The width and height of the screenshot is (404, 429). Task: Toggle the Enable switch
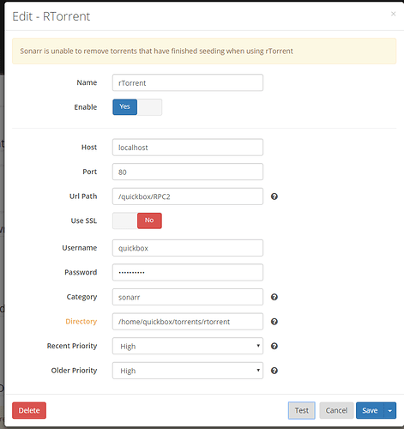pyautogui.click(x=137, y=107)
